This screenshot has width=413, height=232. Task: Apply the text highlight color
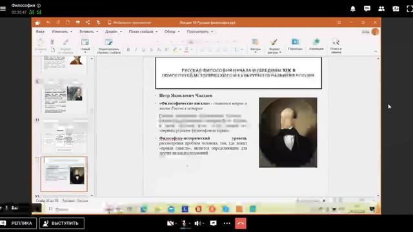click(x=175, y=50)
